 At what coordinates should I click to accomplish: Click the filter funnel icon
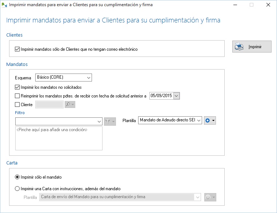click(108, 121)
